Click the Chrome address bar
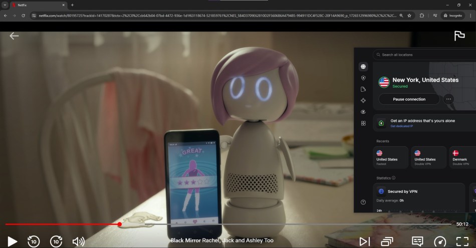 pos(217,16)
